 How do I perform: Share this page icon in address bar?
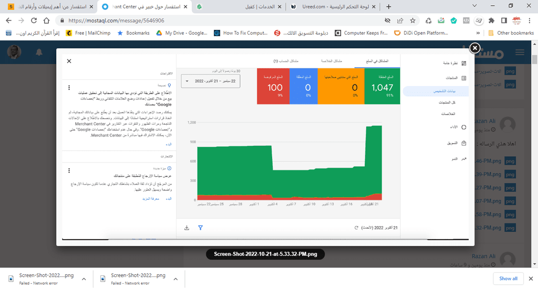400,20
